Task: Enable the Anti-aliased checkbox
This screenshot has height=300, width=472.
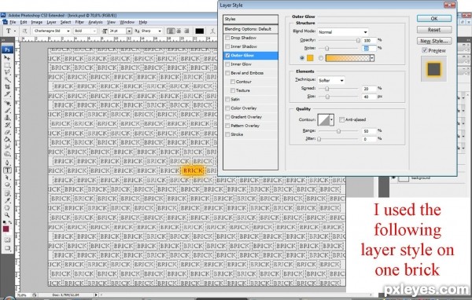Action: pyautogui.click(x=341, y=119)
